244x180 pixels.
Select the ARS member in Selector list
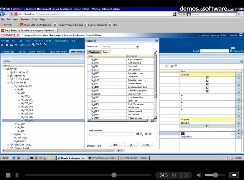pyautogui.click(x=97, y=59)
